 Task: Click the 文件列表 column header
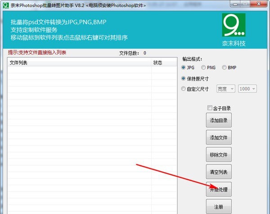[x=79, y=63]
